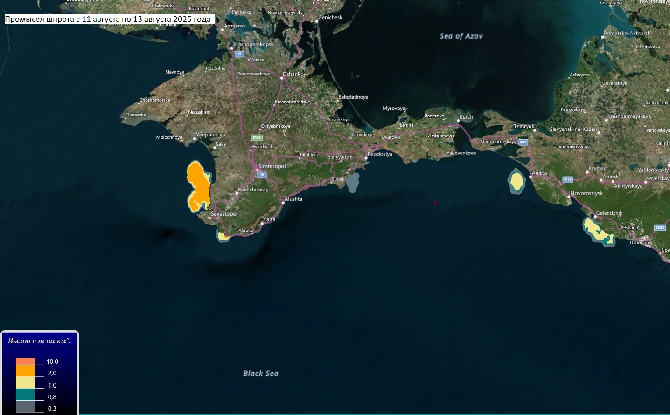The height and width of the screenshot is (415, 670).
Task: Click the large orange catch area off Sevastopol
Action: coord(199,185)
